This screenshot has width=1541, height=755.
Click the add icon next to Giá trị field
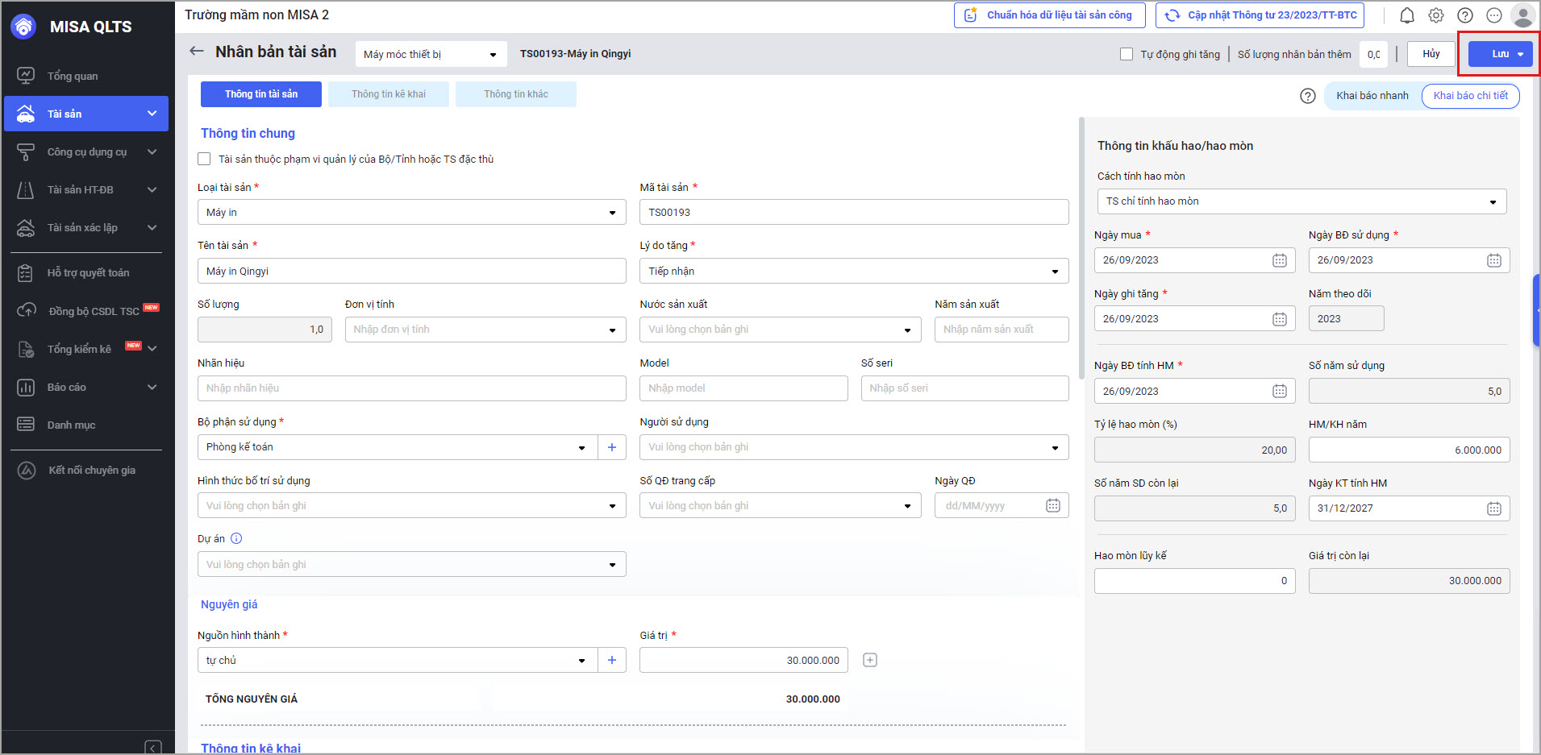[870, 660]
